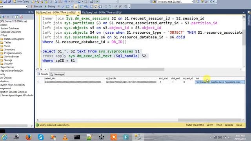Open the editor zoom 100% dropdown

45,69
